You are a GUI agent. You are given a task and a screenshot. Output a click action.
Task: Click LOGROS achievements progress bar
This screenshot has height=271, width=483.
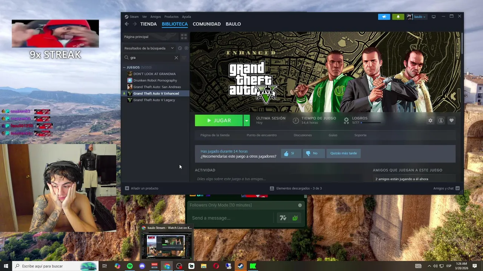pos(370,123)
